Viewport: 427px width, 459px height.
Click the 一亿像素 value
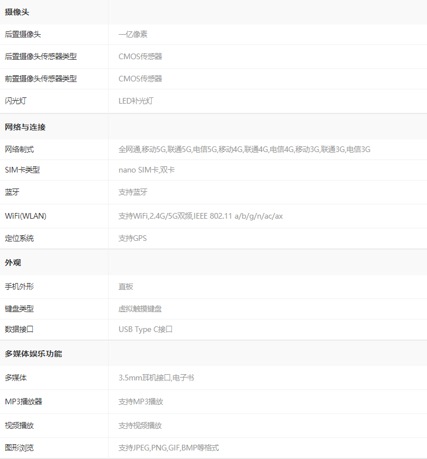coord(133,34)
